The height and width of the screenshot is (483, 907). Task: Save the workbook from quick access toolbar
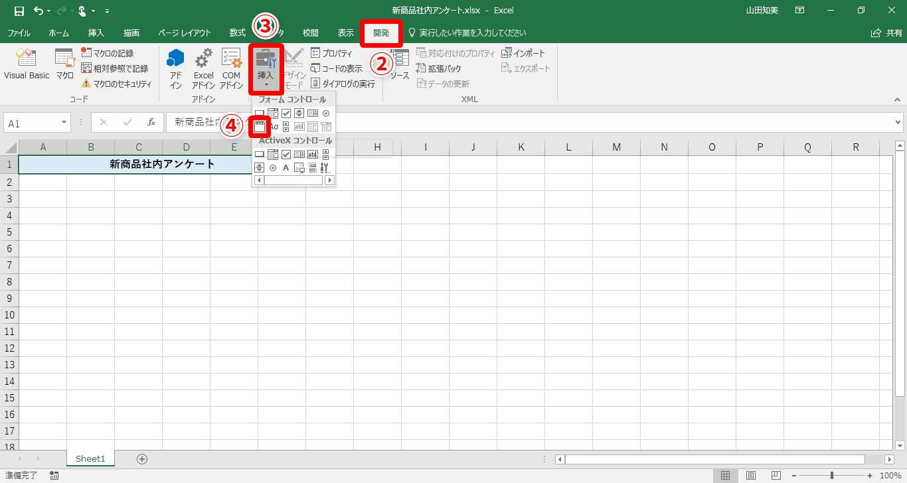pos(19,11)
